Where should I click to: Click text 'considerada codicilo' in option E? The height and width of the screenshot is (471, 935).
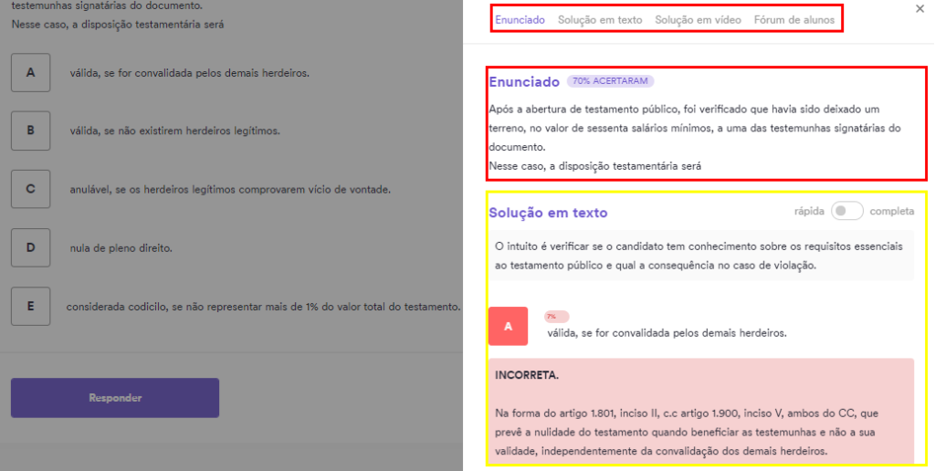point(116,307)
